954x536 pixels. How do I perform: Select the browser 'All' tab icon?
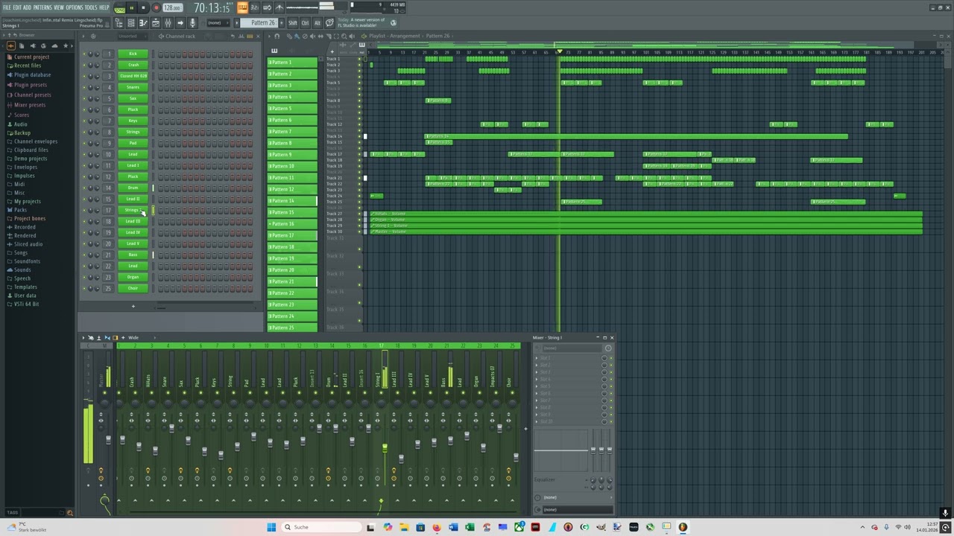coord(11,45)
